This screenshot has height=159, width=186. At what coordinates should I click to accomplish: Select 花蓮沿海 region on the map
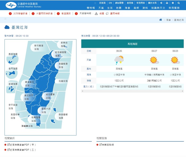pyautogui.click(x=63, y=81)
